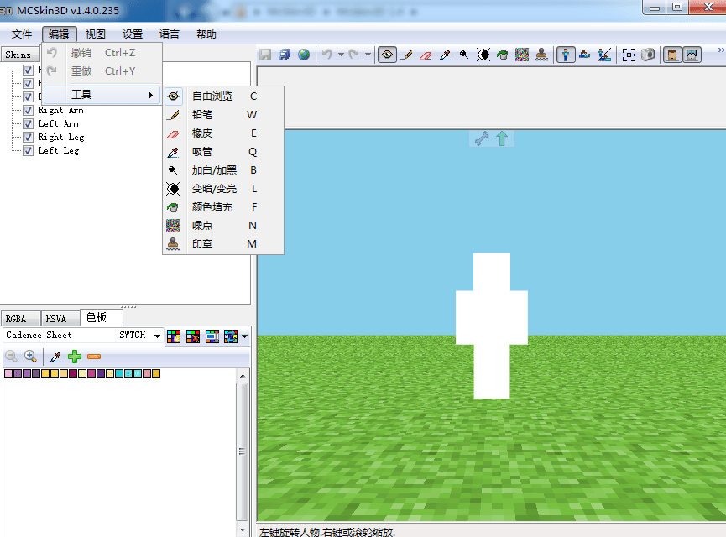
Task: Select the first pink color swatch
Action: tap(8, 373)
